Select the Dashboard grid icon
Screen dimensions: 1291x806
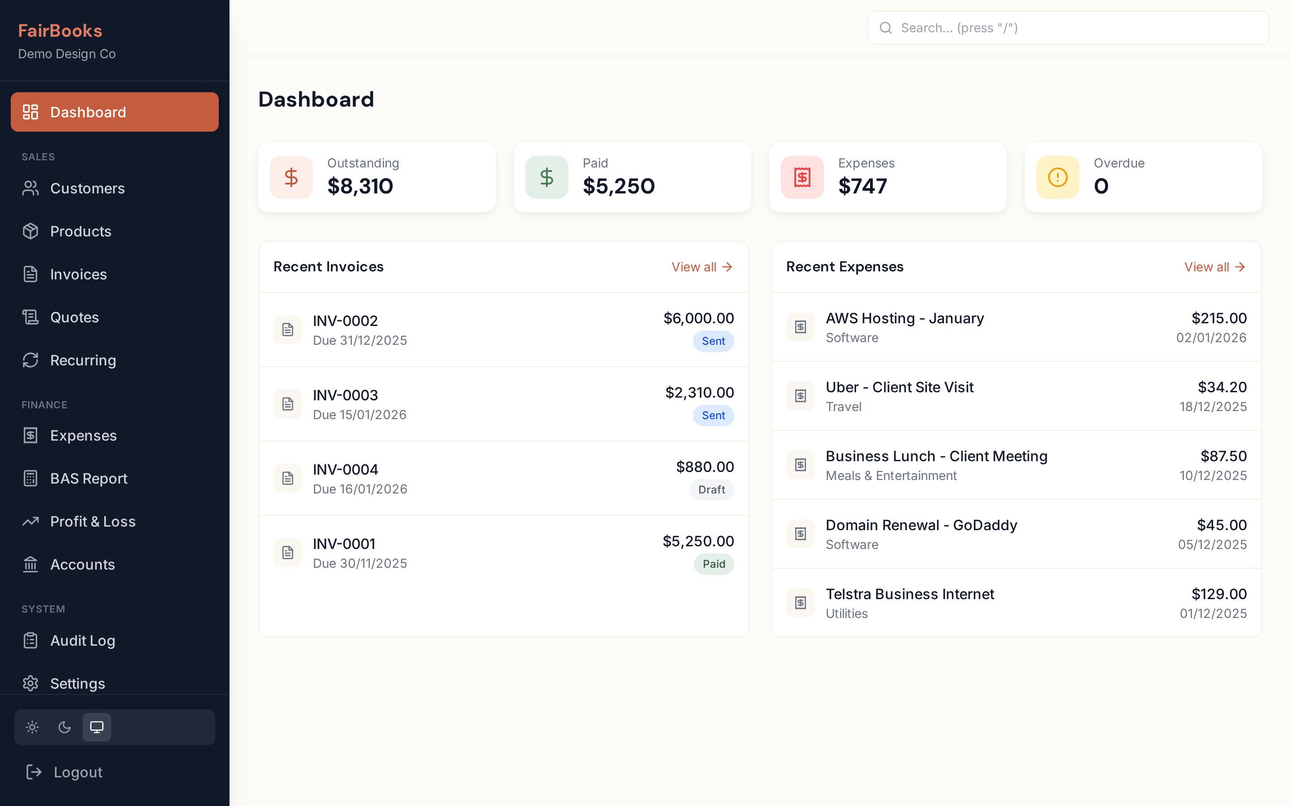click(30, 112)
